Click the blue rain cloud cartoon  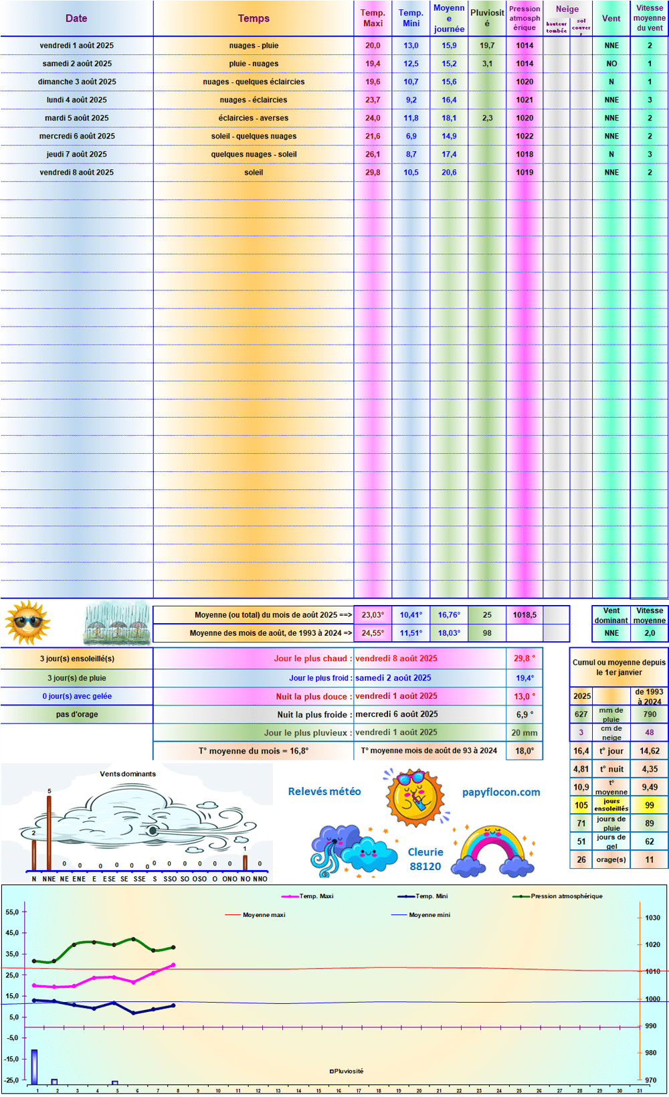point(353,851)
